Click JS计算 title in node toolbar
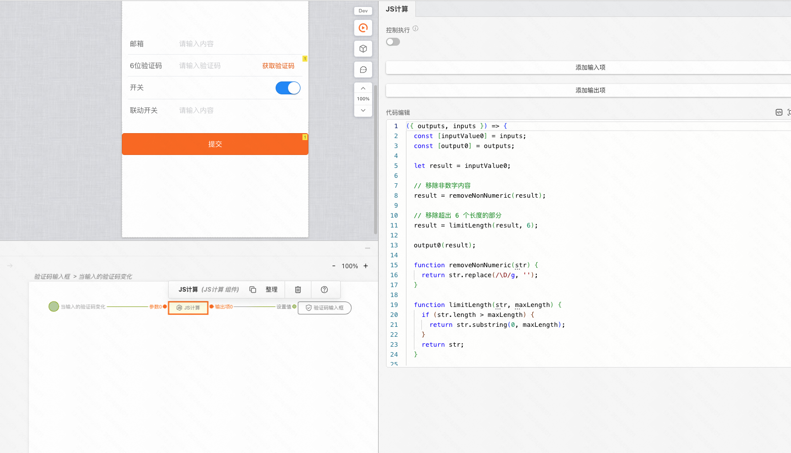Viewport: 791px width, 453px height. 189,290
